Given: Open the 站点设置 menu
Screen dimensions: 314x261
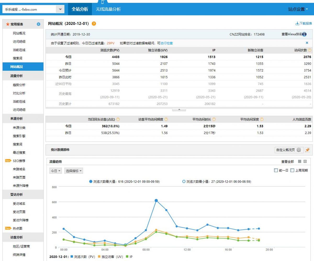Looking at the screenshot, I should click(x=298, y=9).
